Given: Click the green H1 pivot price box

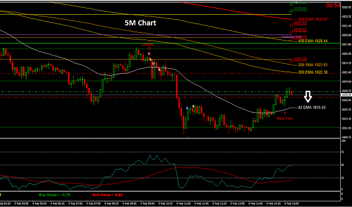Looking at the screenshot, I should point(301,10).
